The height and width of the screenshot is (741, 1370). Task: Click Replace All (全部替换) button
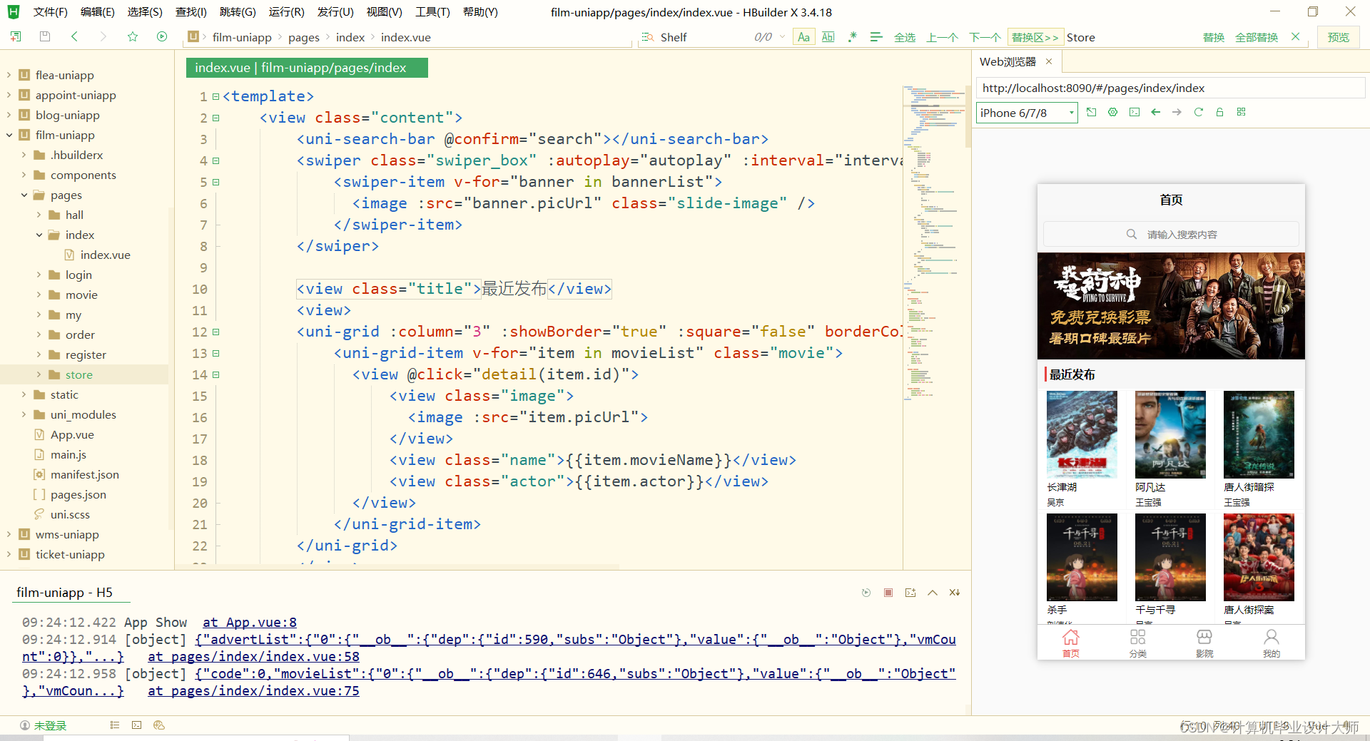1257,37
